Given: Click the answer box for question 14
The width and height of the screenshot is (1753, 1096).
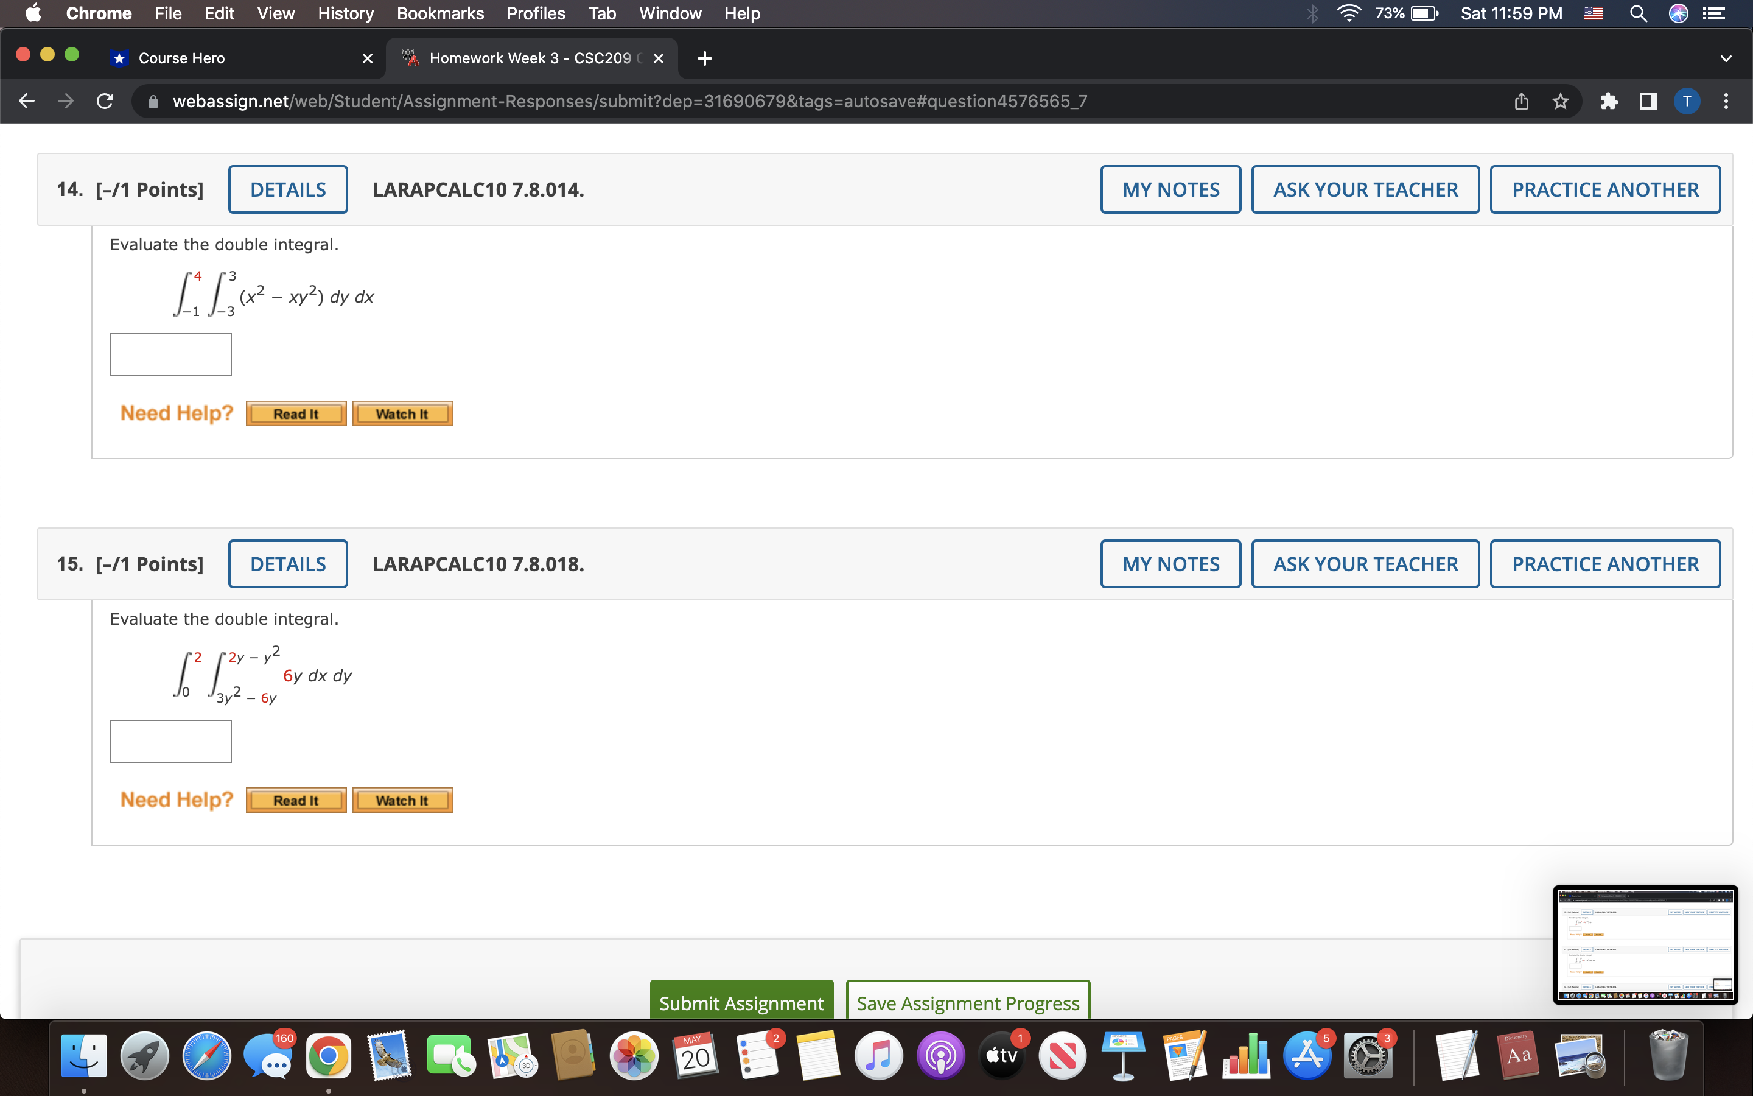Looking at the screenshot, I should 169,354.
